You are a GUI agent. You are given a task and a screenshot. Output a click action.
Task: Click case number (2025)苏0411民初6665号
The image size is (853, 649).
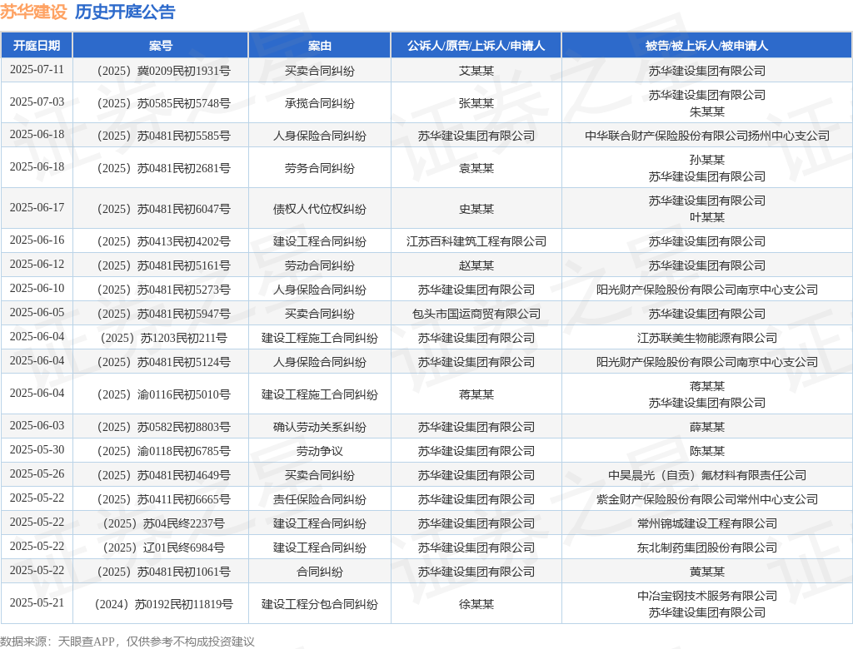click(x=163, y=499)
